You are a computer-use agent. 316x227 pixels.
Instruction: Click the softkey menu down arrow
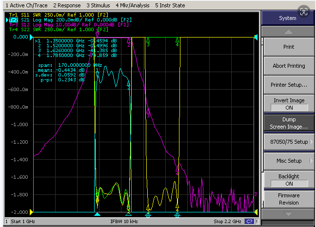pos(288,214)
